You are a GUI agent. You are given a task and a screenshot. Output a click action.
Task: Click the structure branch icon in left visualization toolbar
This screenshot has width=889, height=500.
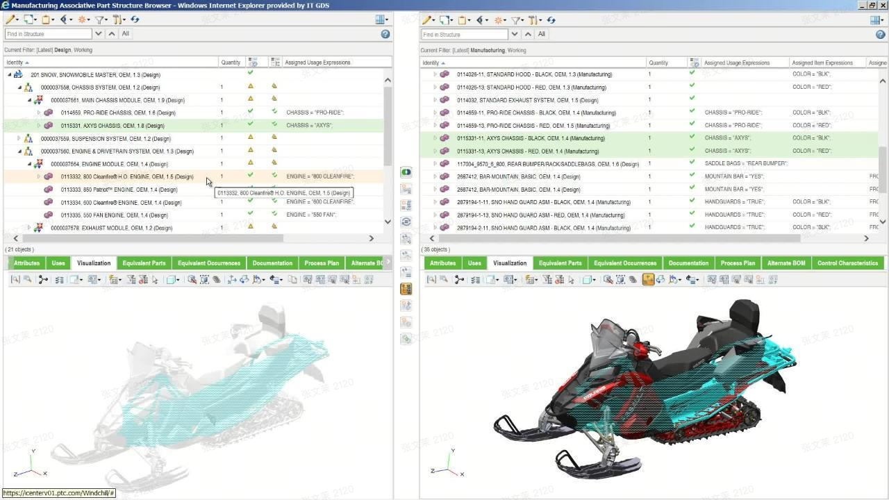[43, 279]
